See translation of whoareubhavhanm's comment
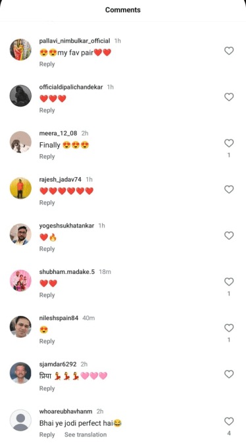Image resolution: width=246 pixels, height=445 pixels. click(x=86, y=434)
